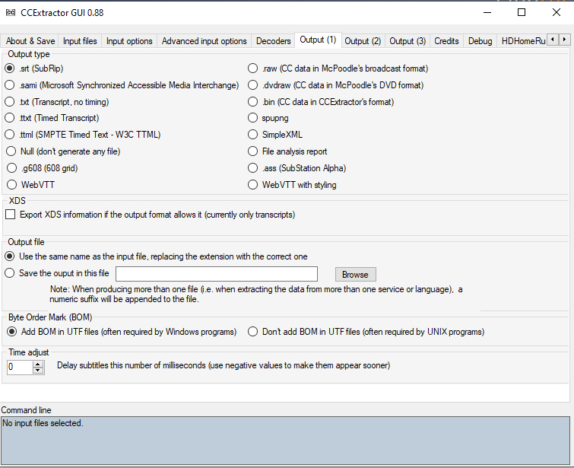Switch to Input options tab

(129, 41)
